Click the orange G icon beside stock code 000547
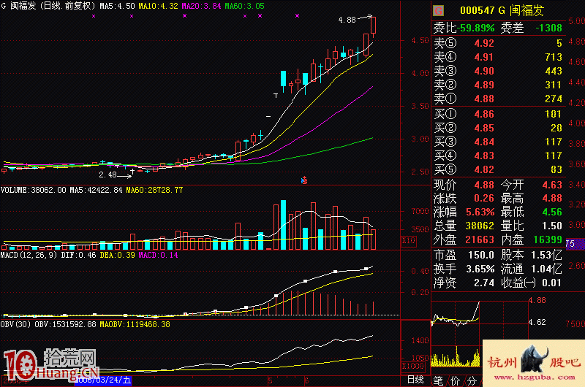Image resolution: width=585 pixels, height=387 pixels. tap(438, 11)
